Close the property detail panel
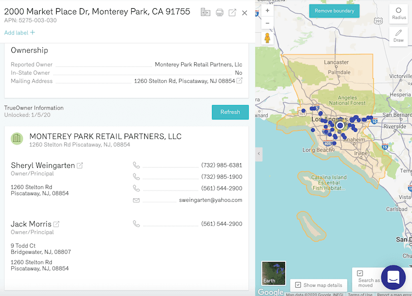The width and height of the screenshot is (412, 296). [245, 12]
